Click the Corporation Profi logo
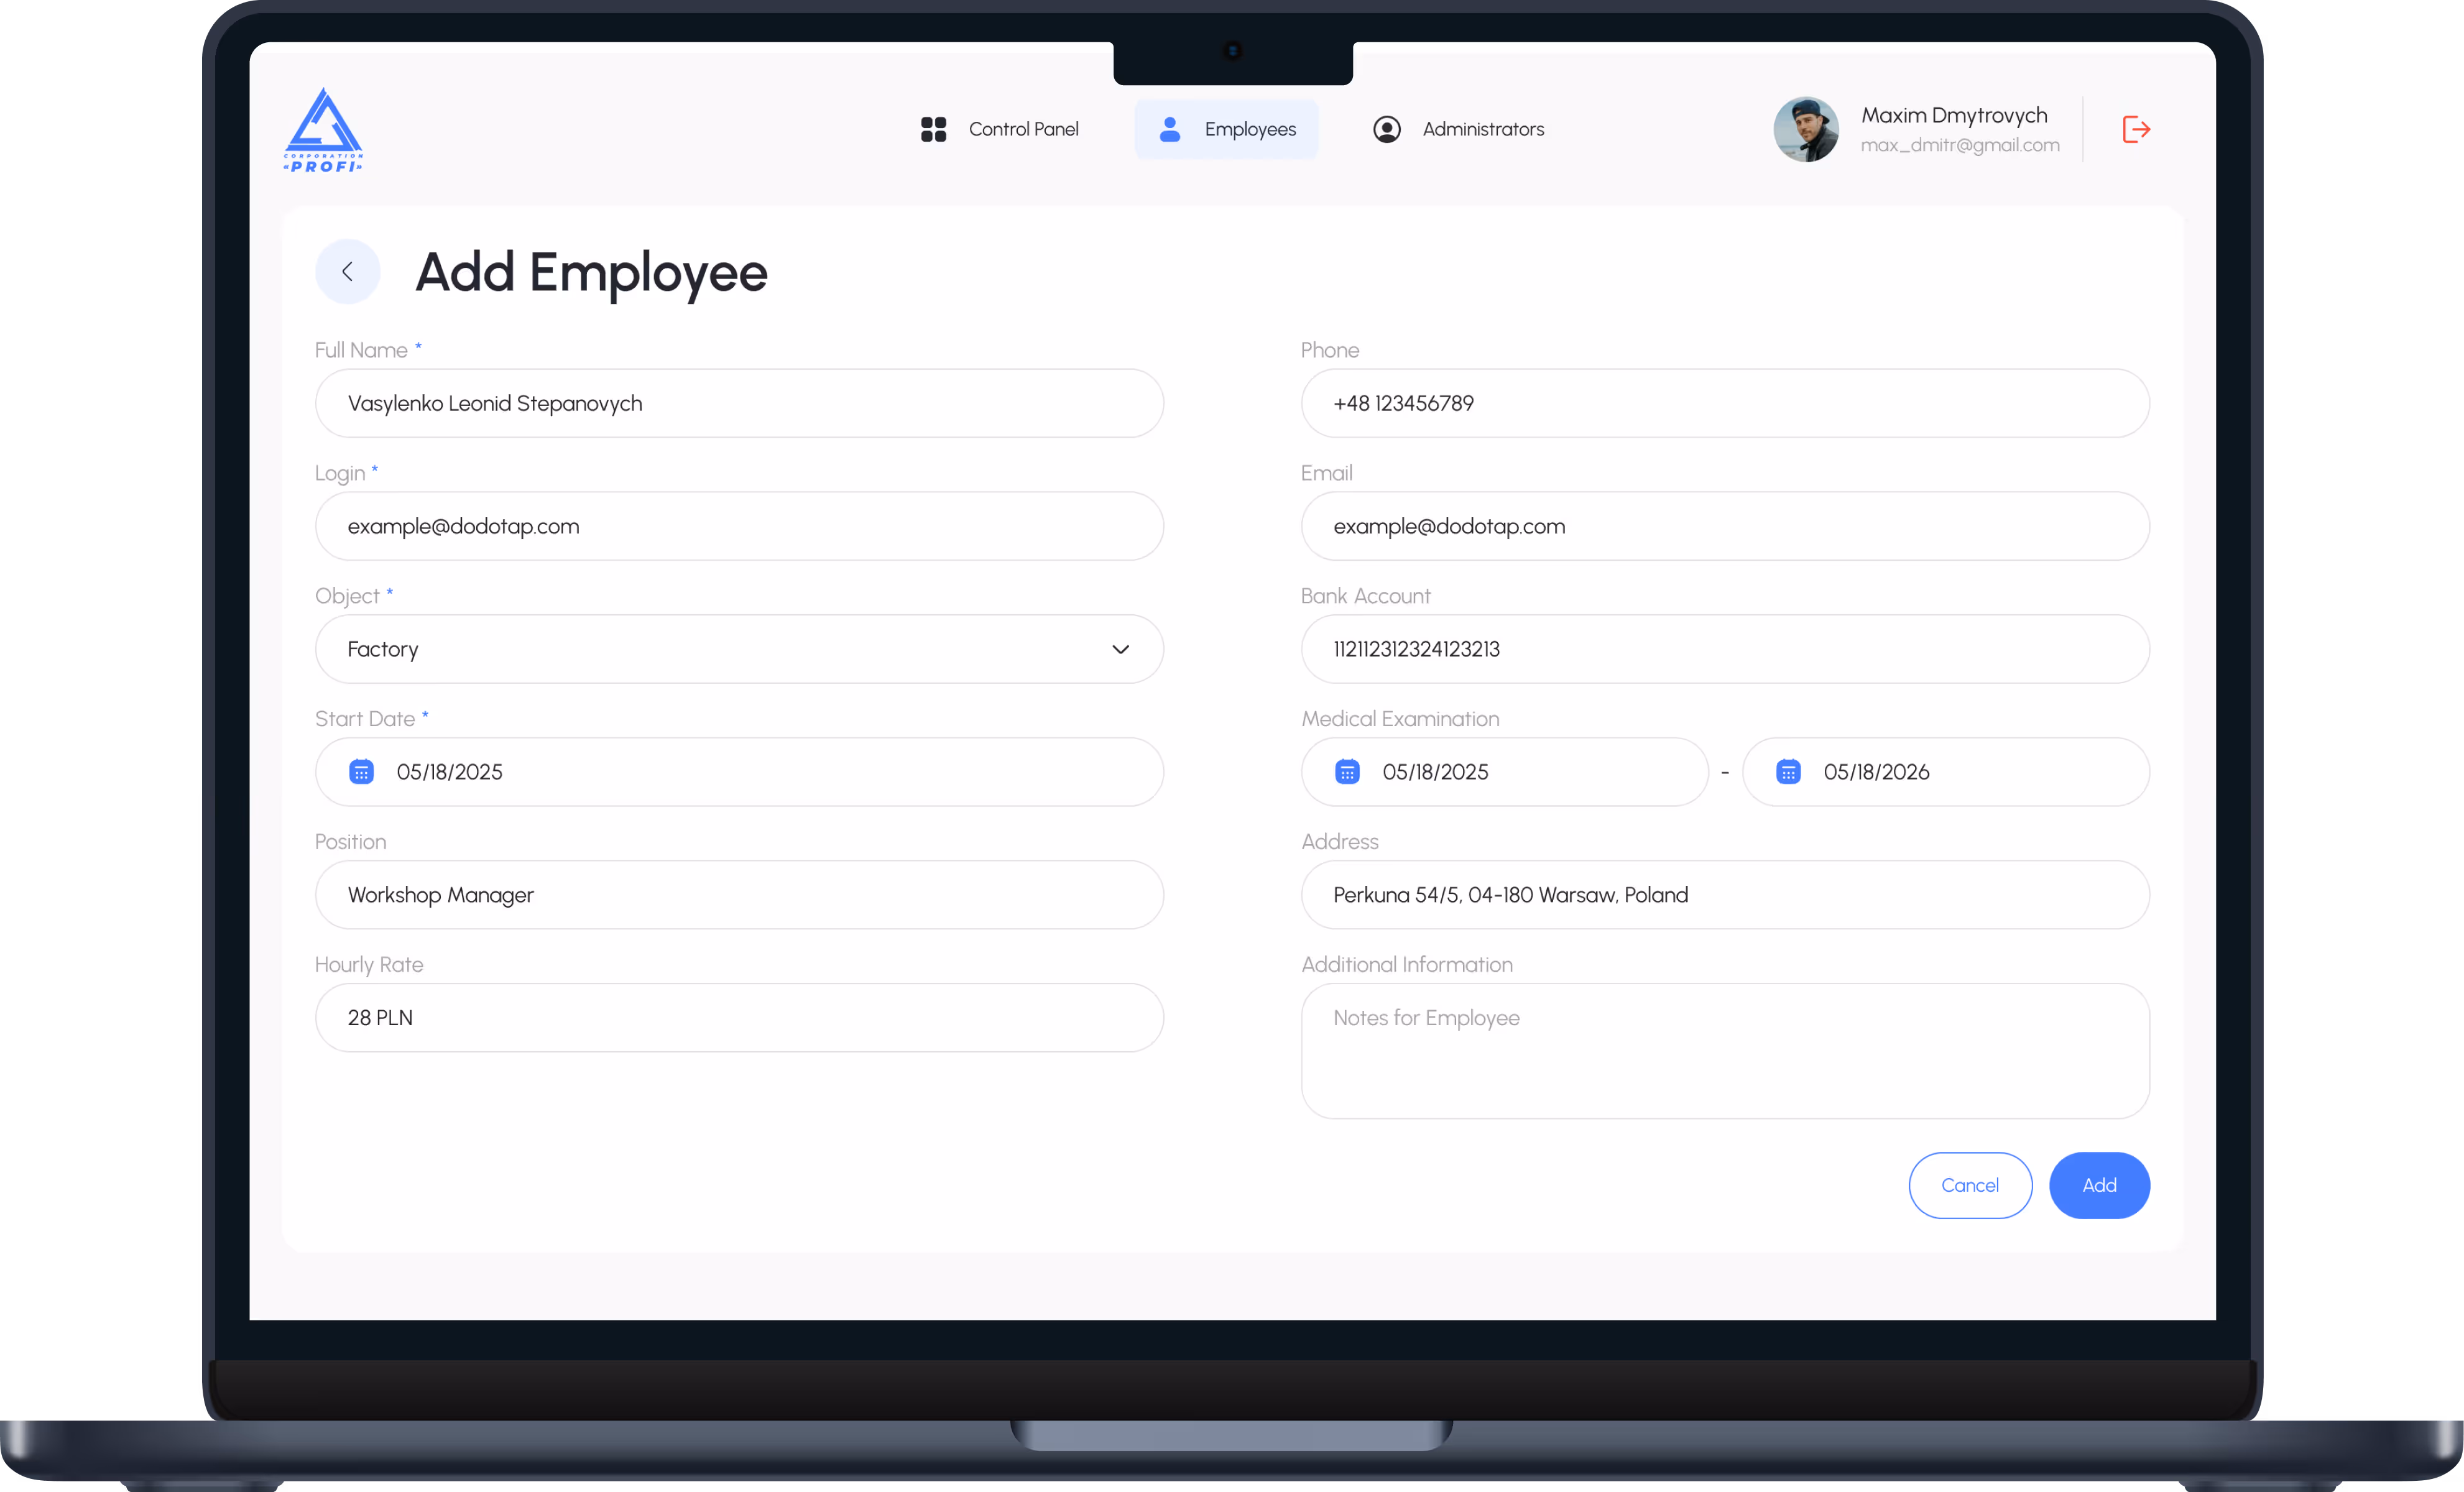 tap(323, 130)
